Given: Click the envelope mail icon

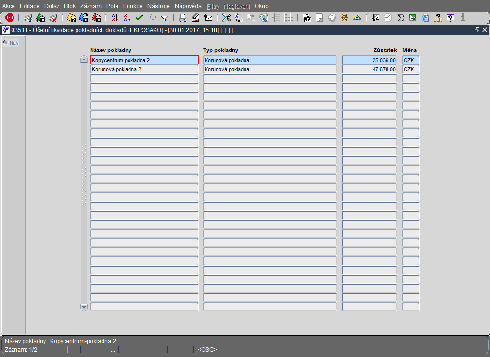Looking at the screenshot, I should click(208, 18).
